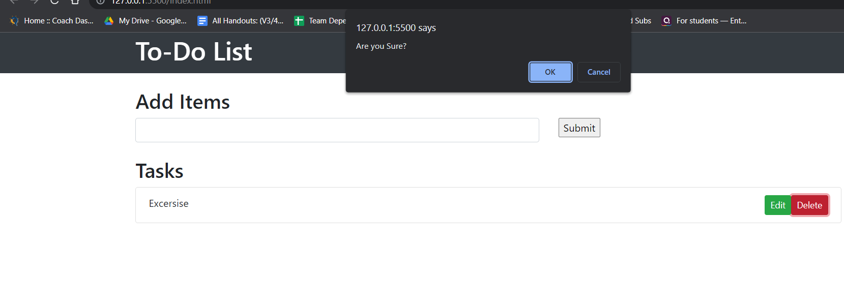Click the To-Do List heading

point(194,52)
